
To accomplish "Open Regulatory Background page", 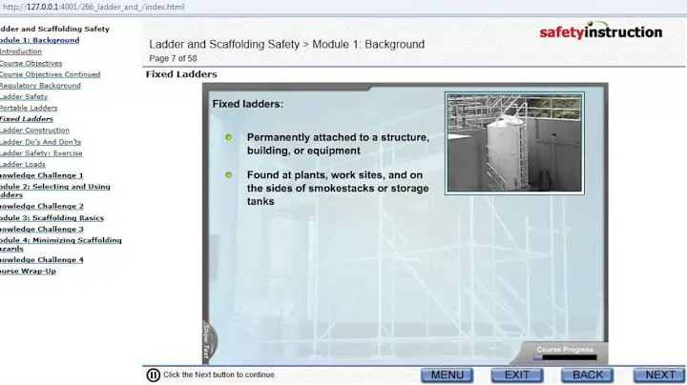I will (x=40, y=86).
